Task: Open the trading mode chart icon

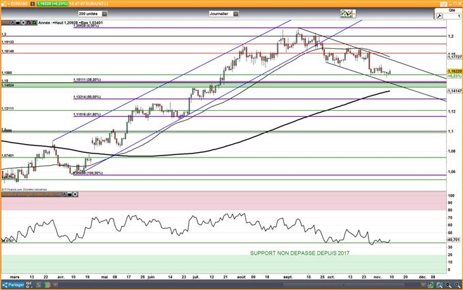Action: [x=346, y=14]
